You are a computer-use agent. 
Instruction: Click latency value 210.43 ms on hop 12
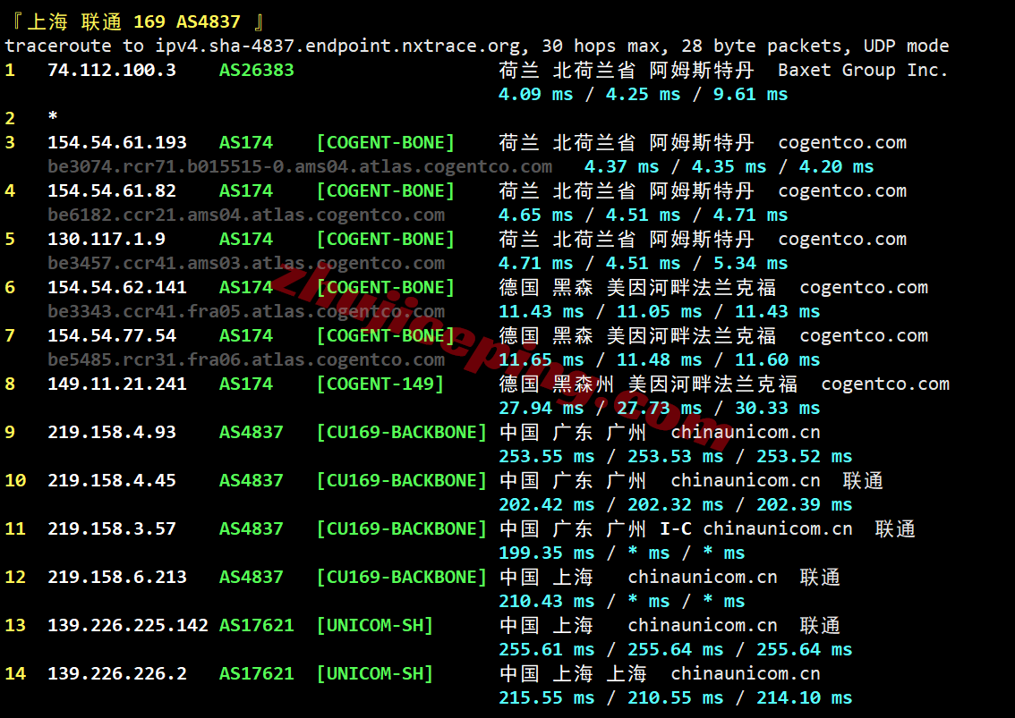tap(546, 602)
